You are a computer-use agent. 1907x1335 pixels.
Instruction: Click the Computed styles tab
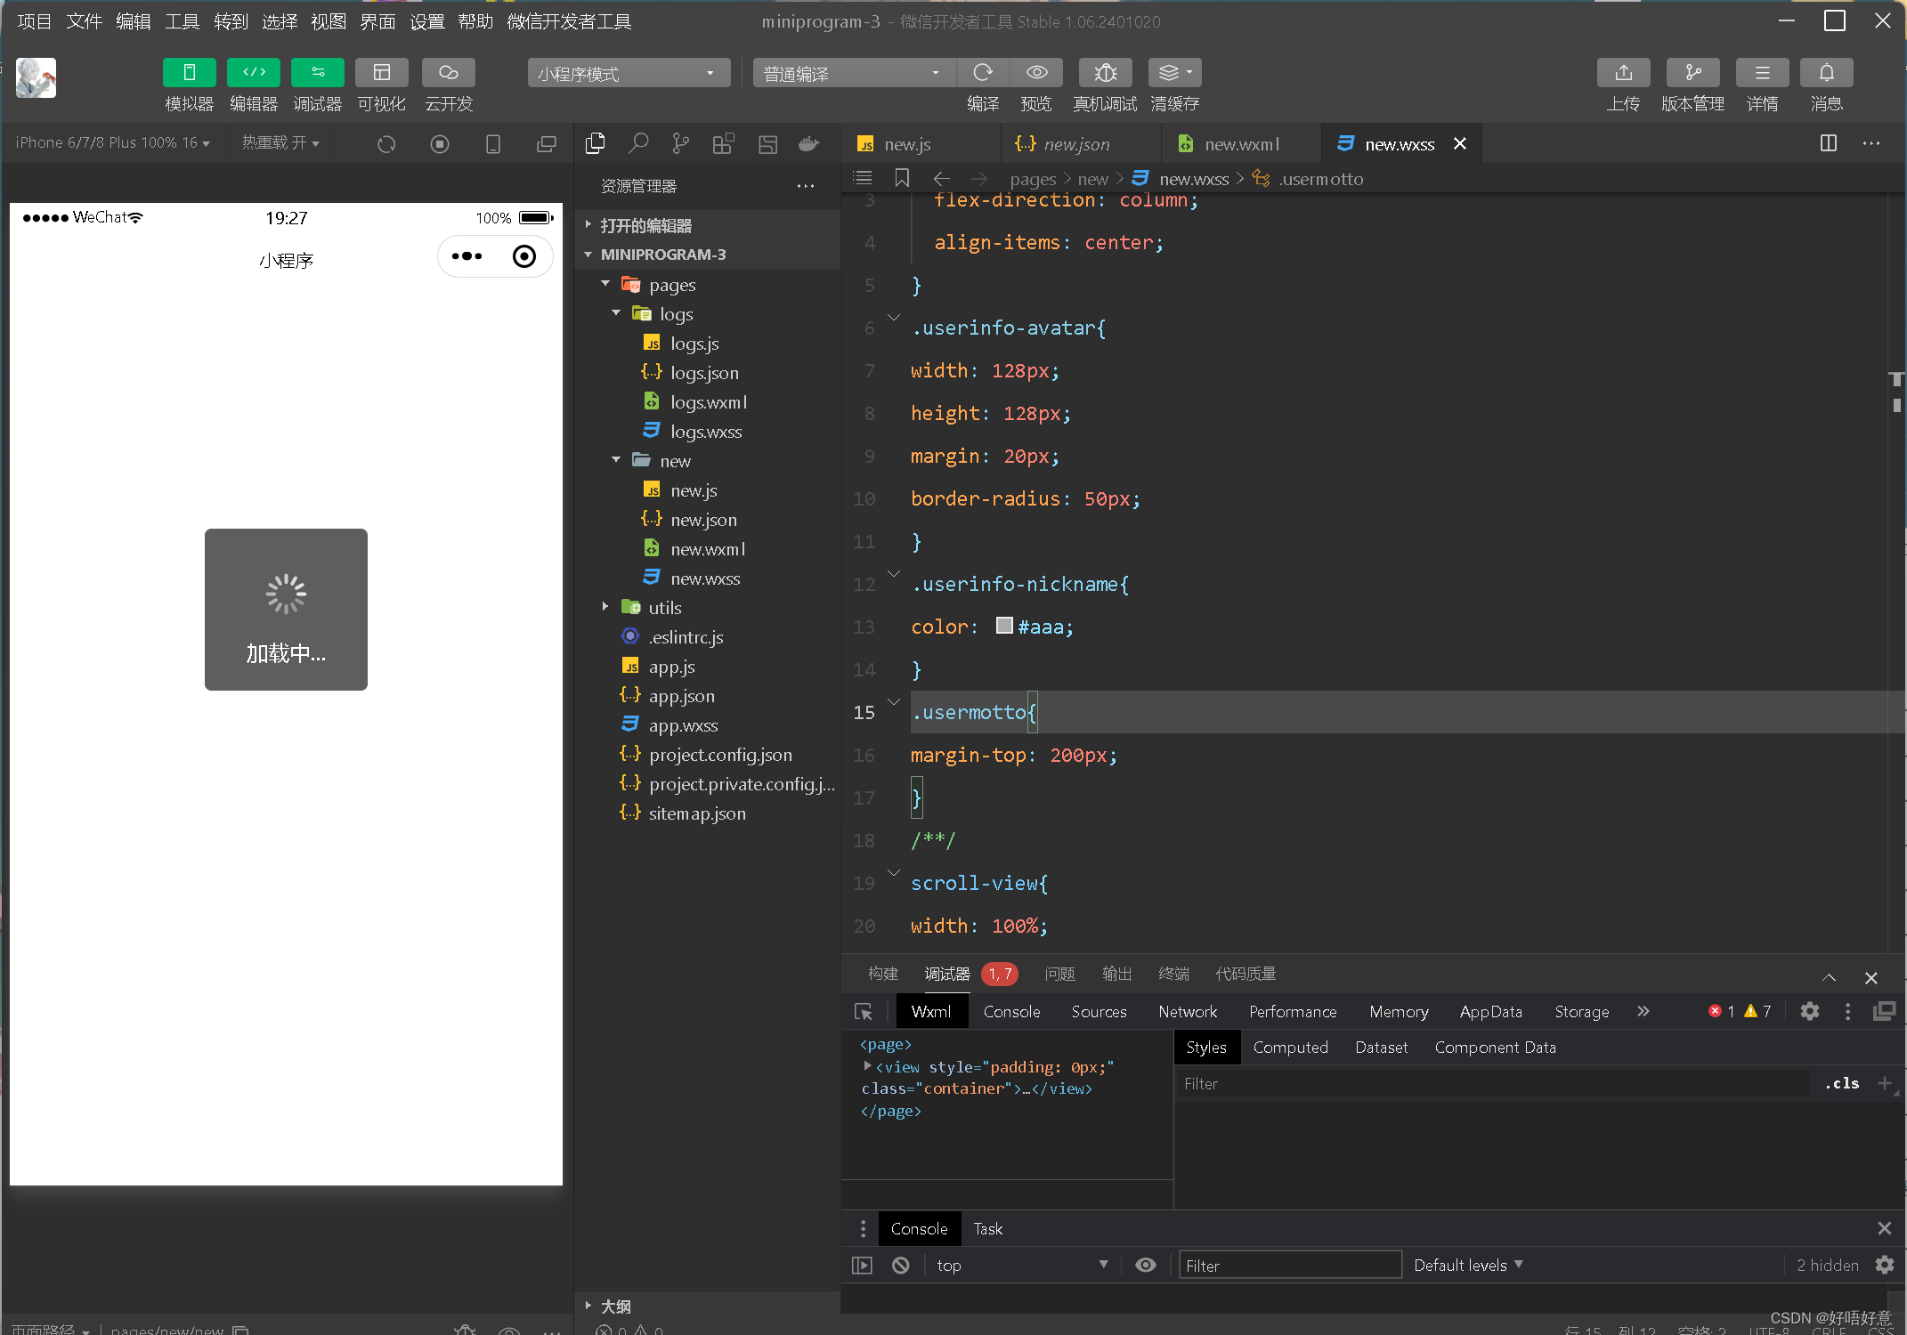pos(1290,1048)
